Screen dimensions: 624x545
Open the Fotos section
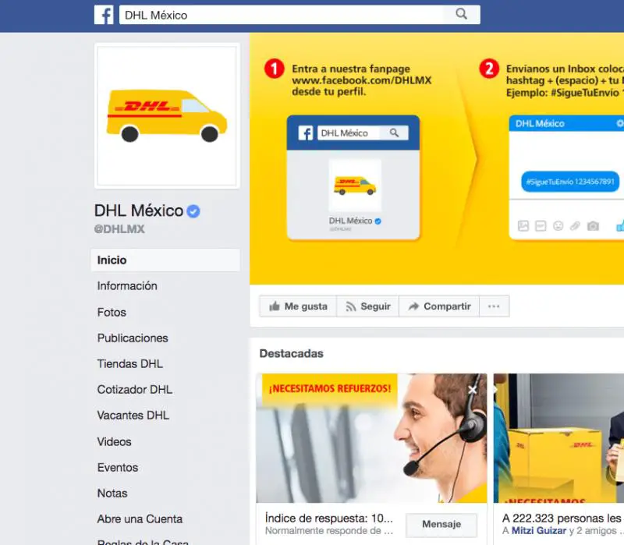click(112, 313)
